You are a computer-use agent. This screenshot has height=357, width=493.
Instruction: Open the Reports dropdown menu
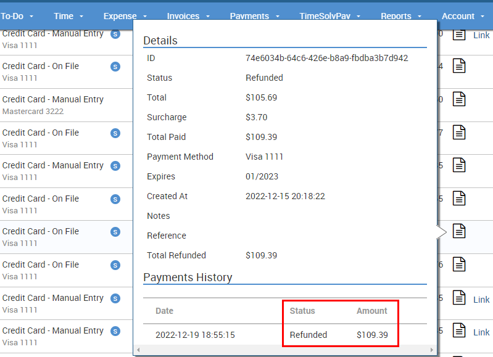401,16
